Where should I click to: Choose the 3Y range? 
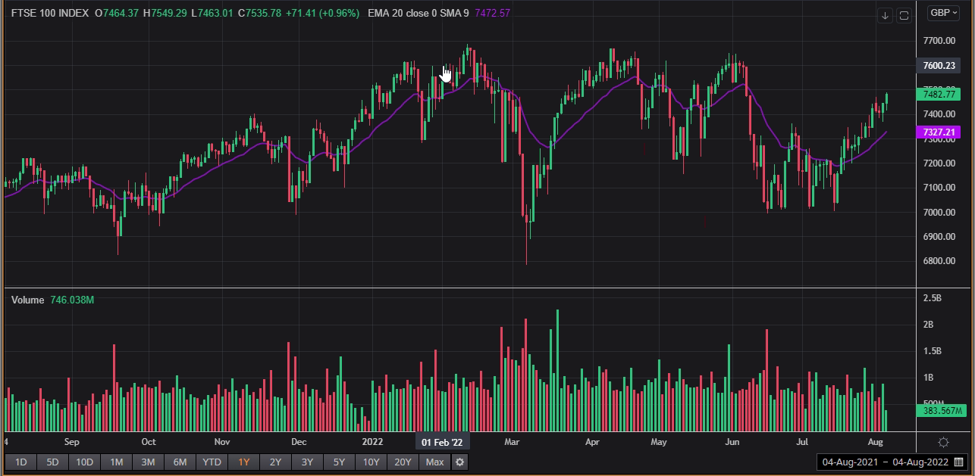tap(307, 462)
